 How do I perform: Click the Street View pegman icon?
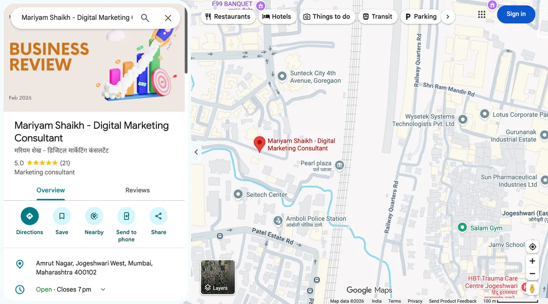[532, 289]
